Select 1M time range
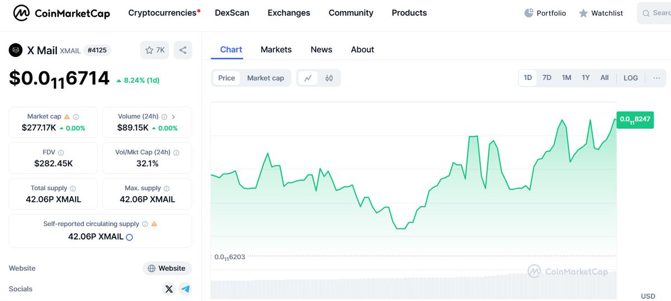The image size is (671, 301). [x=566, y=78]
